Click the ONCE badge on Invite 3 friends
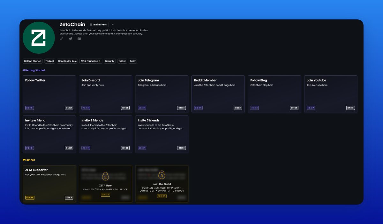The width and height of the screenshot is (383, 224). pos(125,148)
